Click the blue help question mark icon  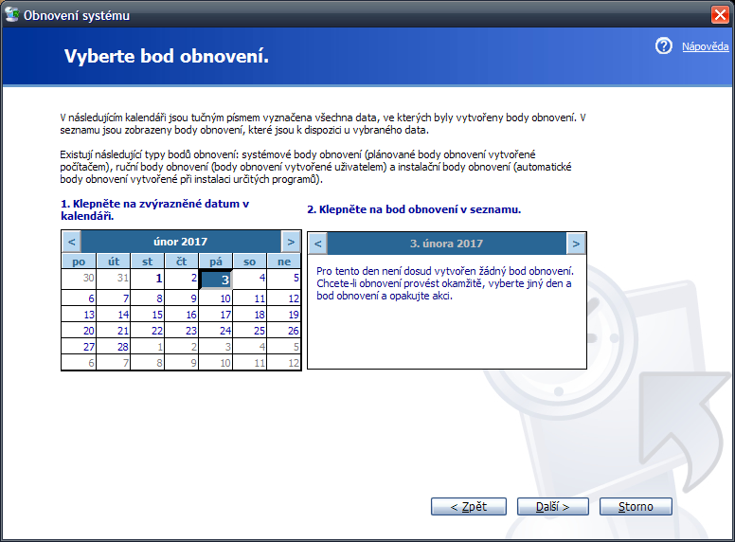663,46
